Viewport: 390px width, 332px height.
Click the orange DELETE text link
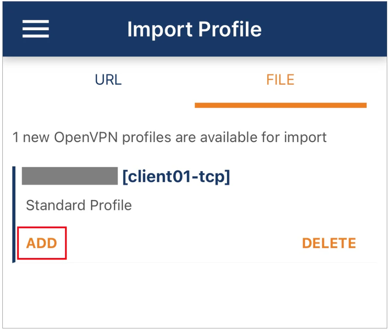pos(329,243)
